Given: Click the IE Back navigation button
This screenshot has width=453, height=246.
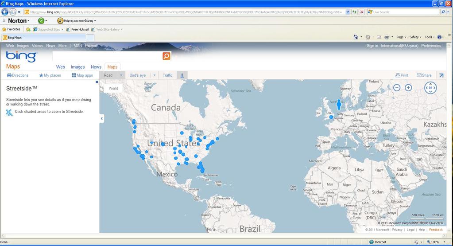Looking at the screenshot, I should [x=5, y=12].
